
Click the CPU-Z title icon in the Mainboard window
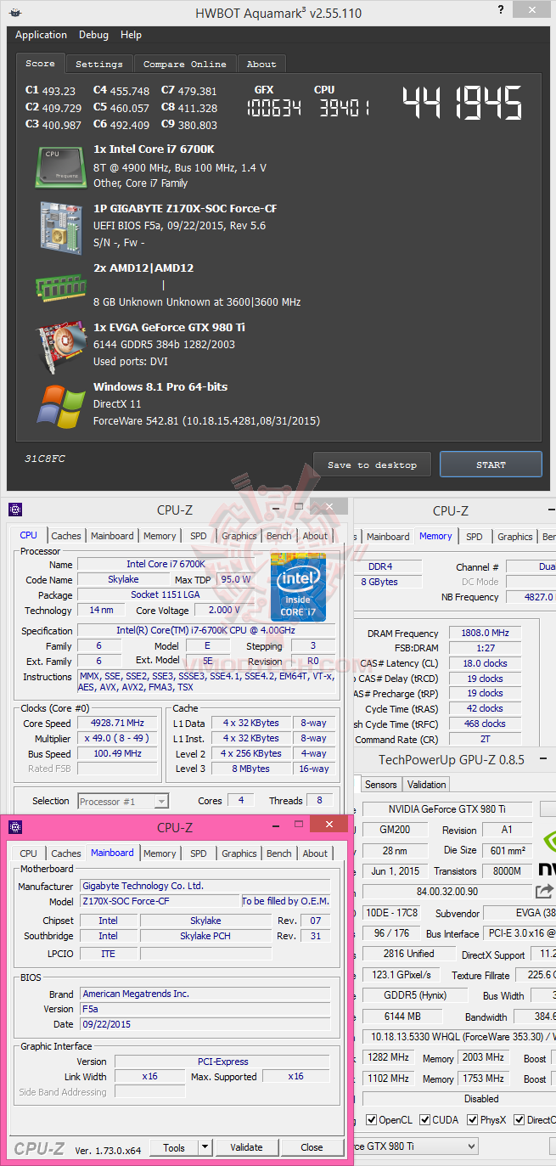pyautogui.click(x=15, y=826)
